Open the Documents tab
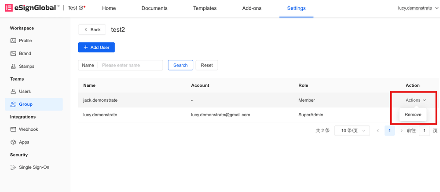440x192 pixels. coord(154,8)
